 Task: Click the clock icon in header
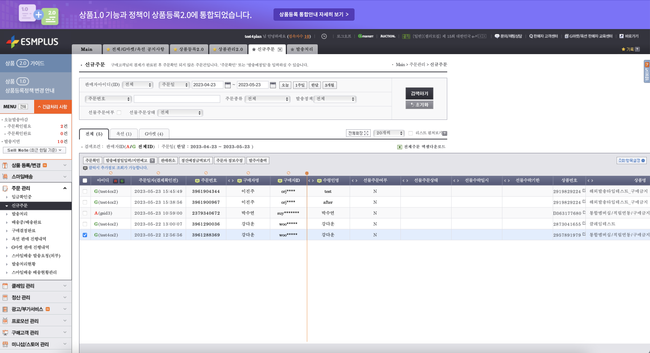pyautogui.click(x=324, y=36)
